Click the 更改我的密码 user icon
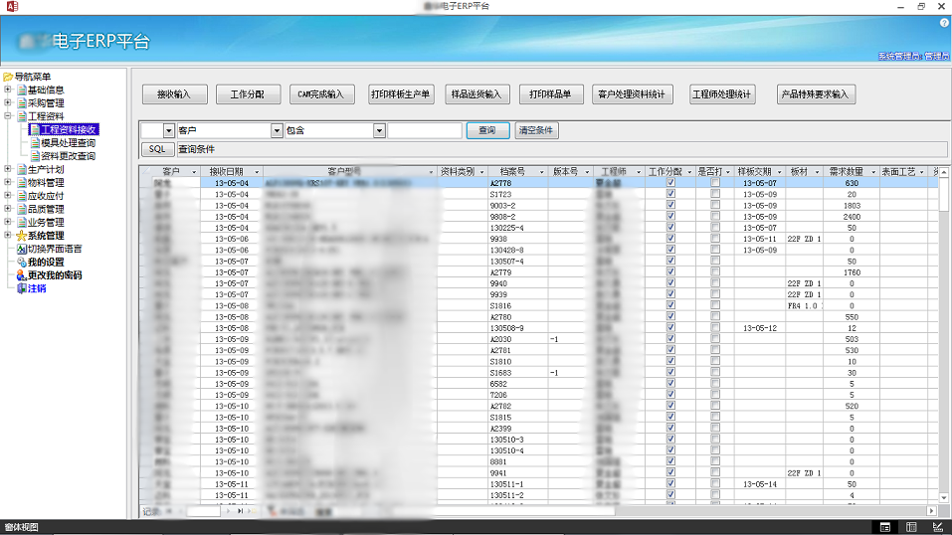This screenshot has height=535, width=952. [22, 275]
